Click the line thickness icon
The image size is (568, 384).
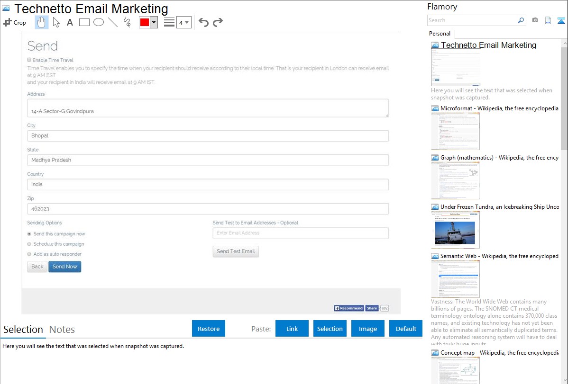169,22
